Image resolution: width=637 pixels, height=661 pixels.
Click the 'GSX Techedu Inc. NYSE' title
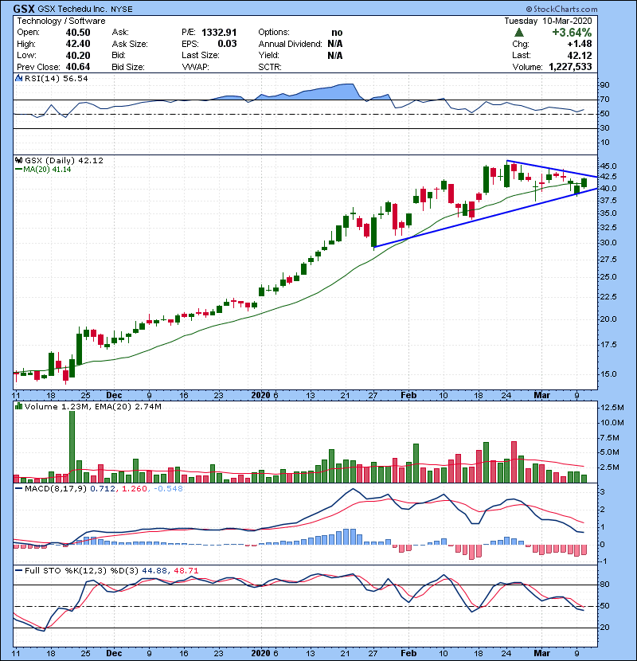tap(85, 9)
